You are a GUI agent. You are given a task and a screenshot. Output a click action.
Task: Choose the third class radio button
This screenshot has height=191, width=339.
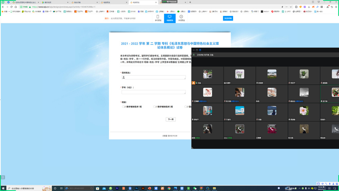click(x=186, y=107)
